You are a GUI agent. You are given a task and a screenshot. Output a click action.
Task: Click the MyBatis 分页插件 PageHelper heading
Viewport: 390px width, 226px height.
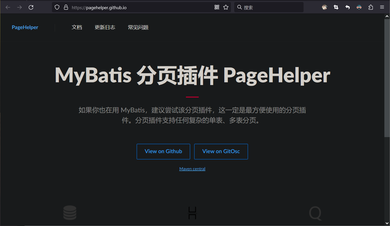point(192,75)
